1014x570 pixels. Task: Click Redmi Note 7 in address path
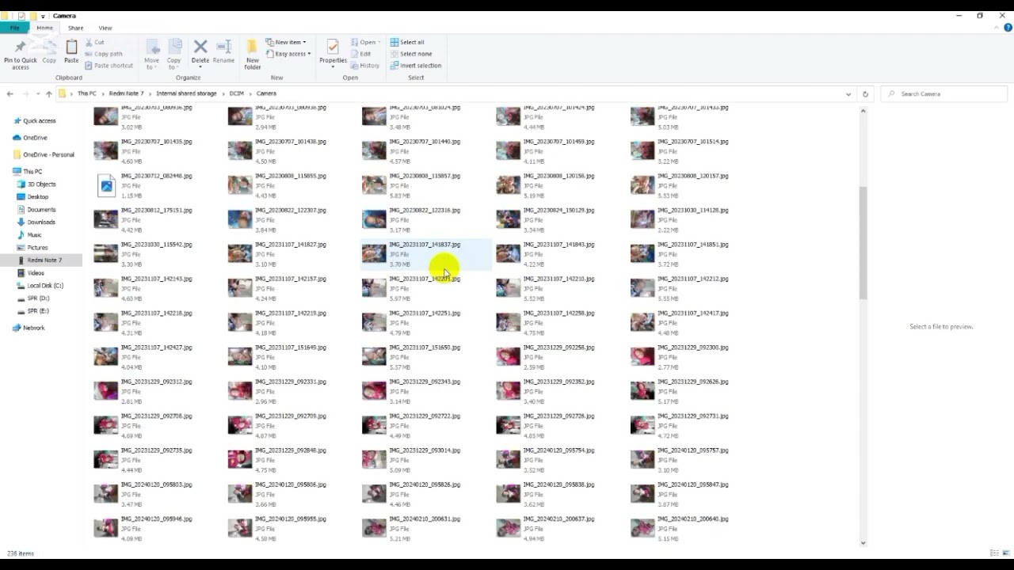[126, 93]
